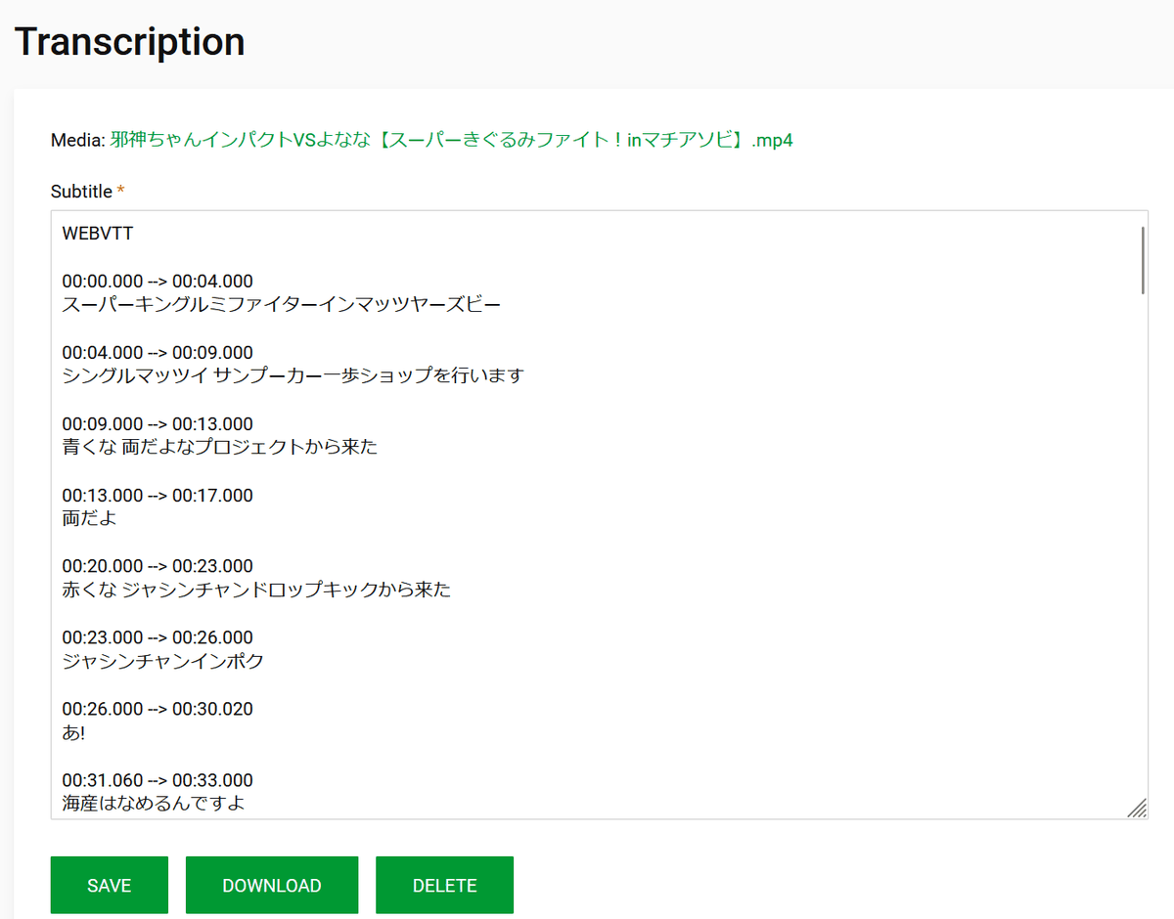Click the subtitle line starting with 青くな
Screen dimensions: 1174x919
pos(219,448)
